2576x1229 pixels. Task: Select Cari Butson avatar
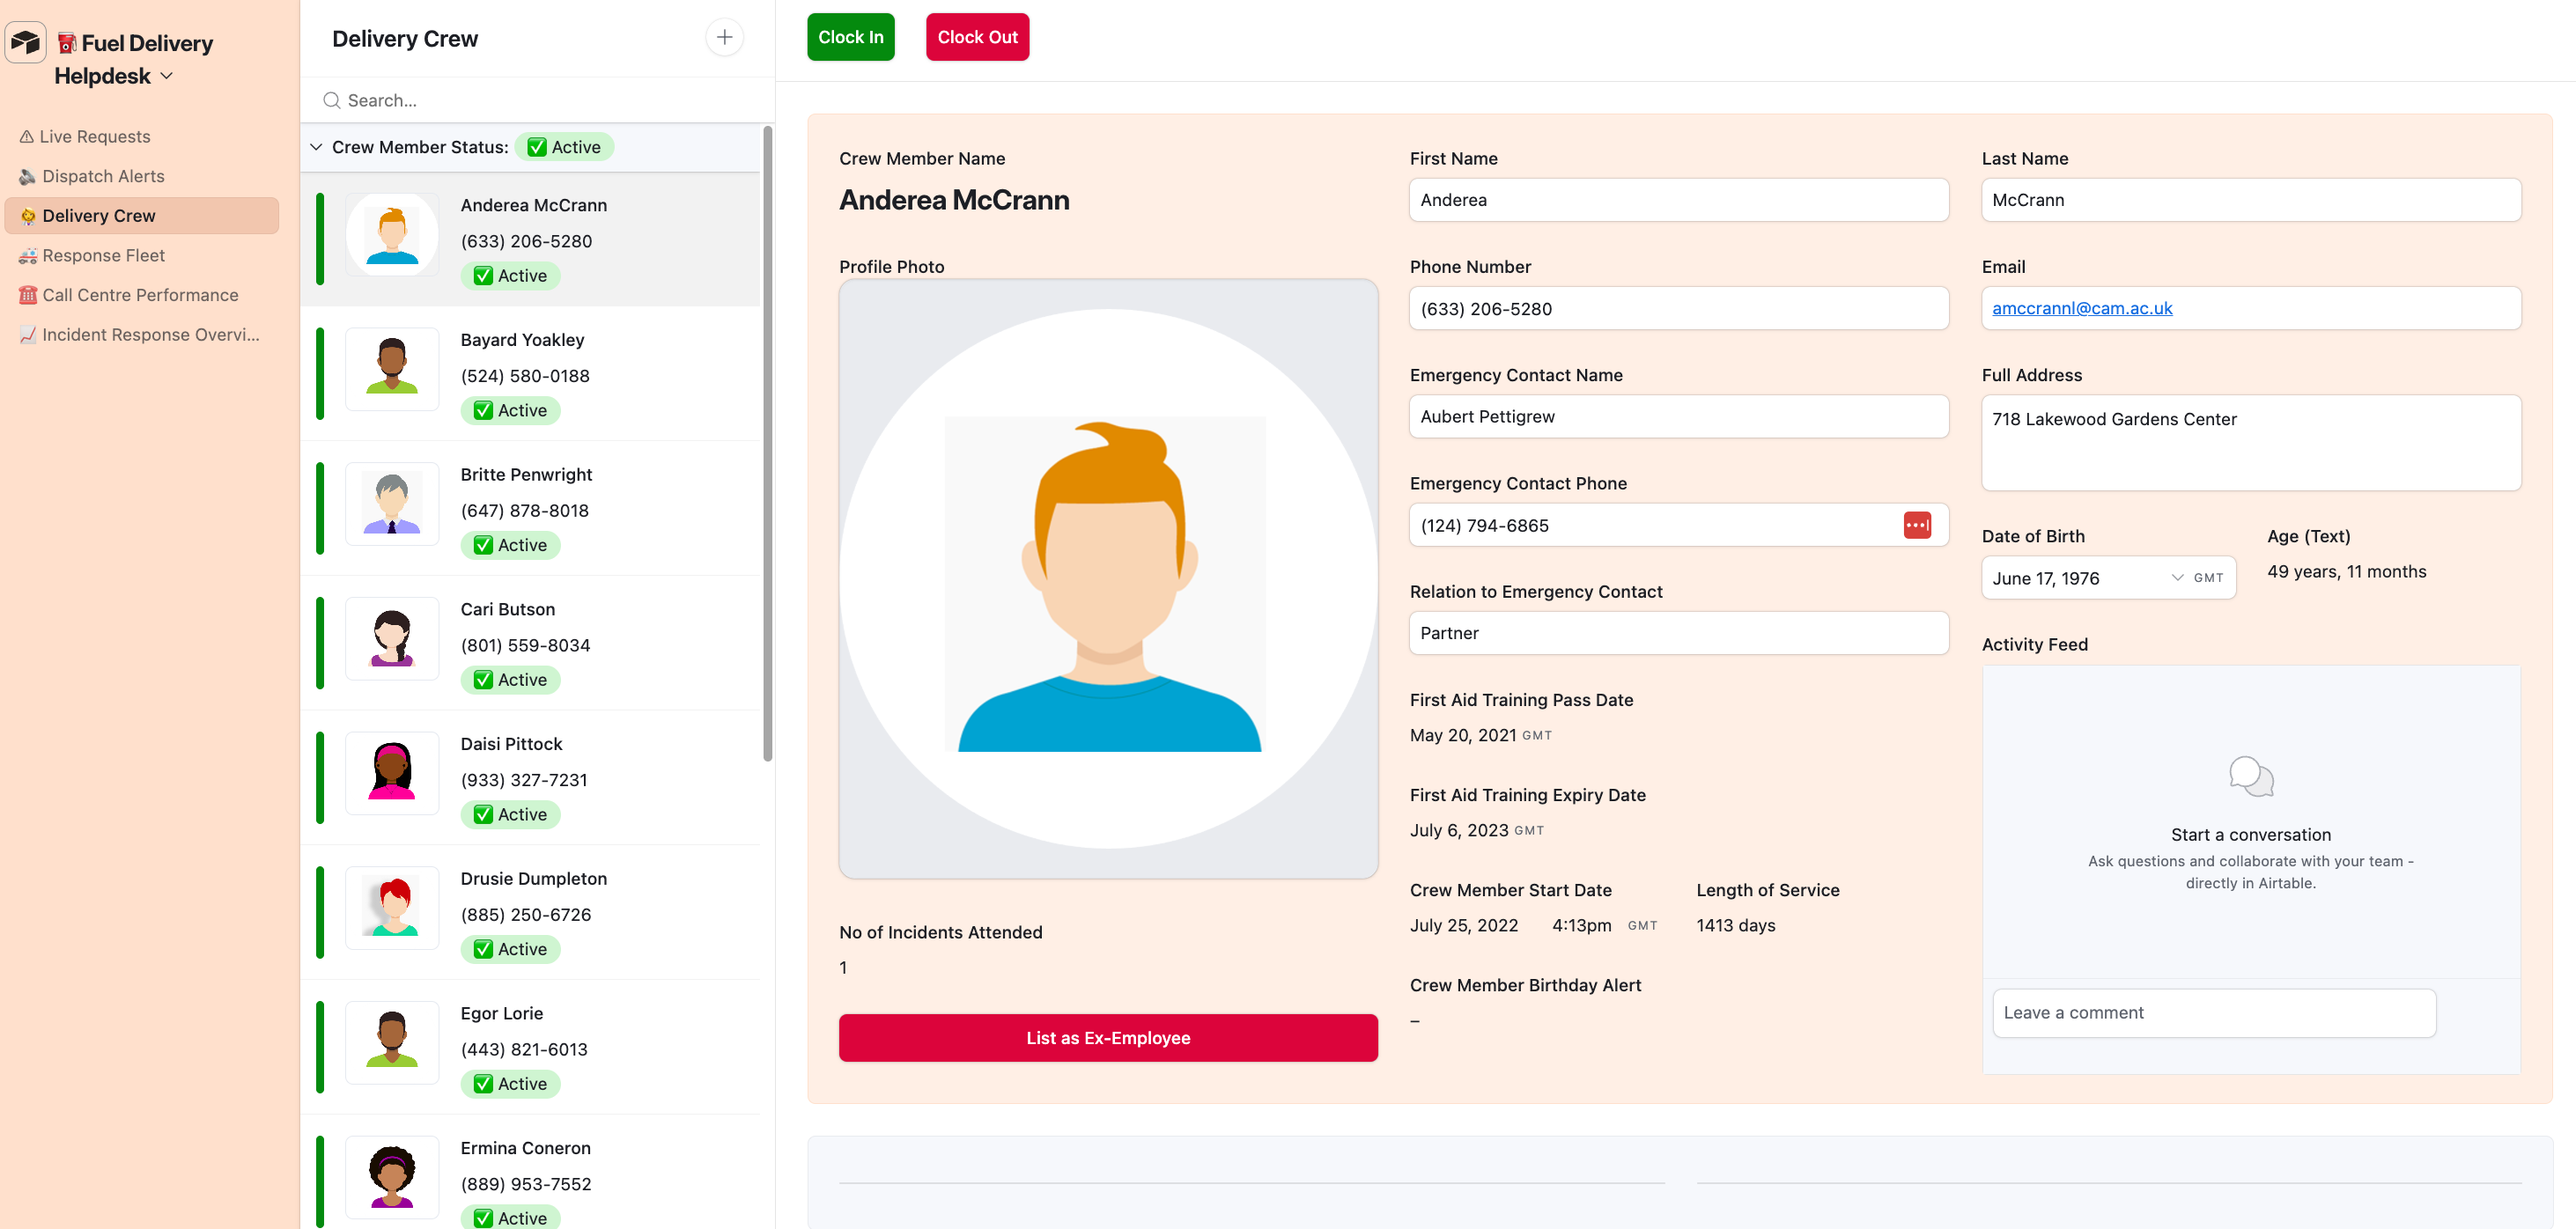pyautogui.click(x=392, y=639)
